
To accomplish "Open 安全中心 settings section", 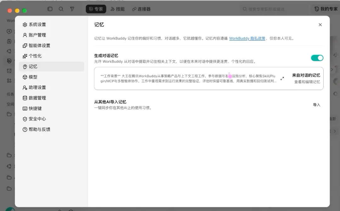I will (x=51, y=119).
